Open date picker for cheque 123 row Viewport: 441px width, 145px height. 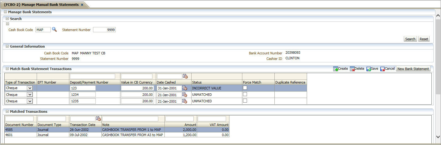click(x=185, y=88)
